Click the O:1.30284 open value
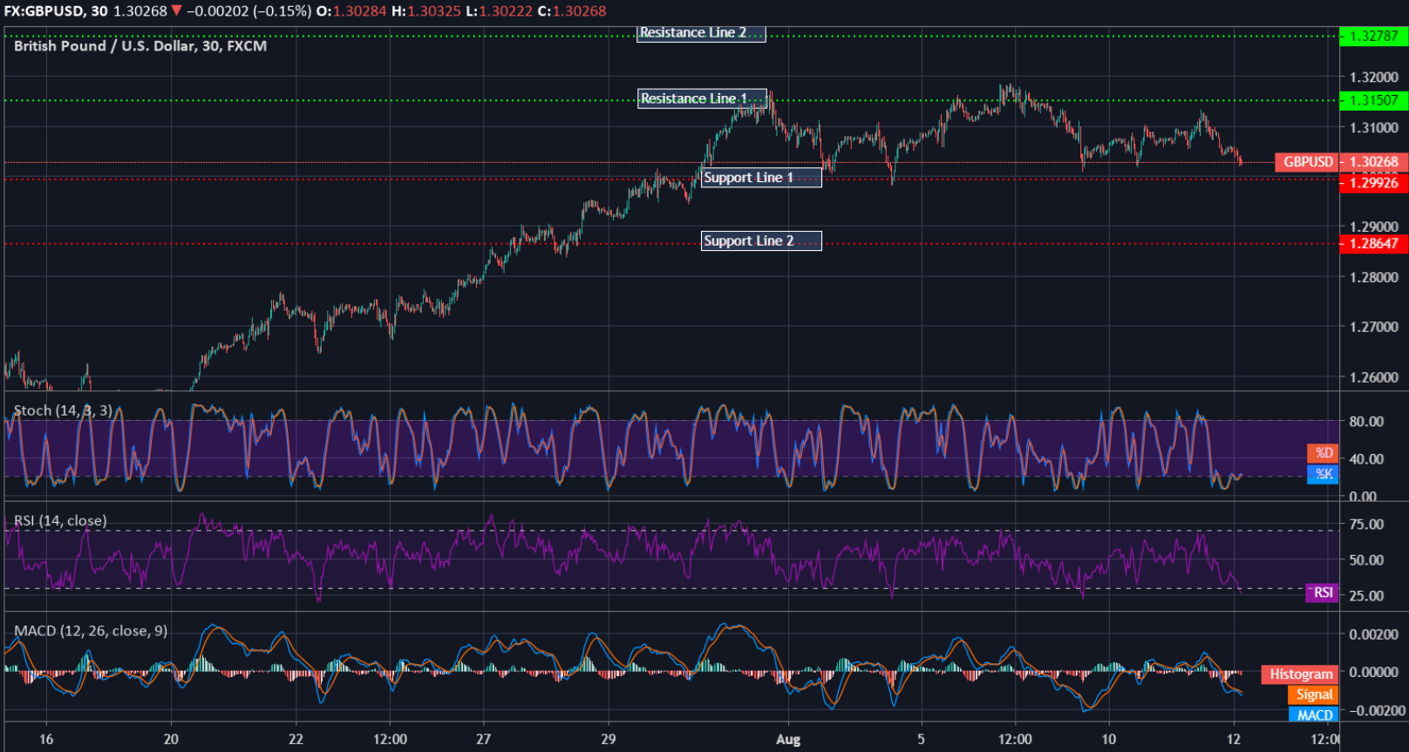This screenshot has height=752, width=1409. coord(351,11)
